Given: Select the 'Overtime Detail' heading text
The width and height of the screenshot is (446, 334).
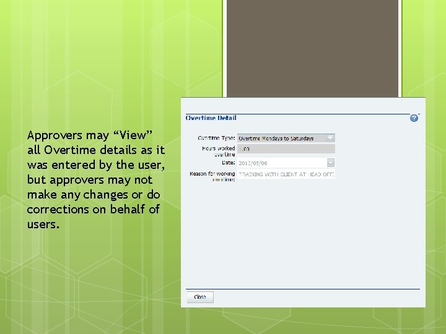Looking at the screenshot, I should pos(211,118).
